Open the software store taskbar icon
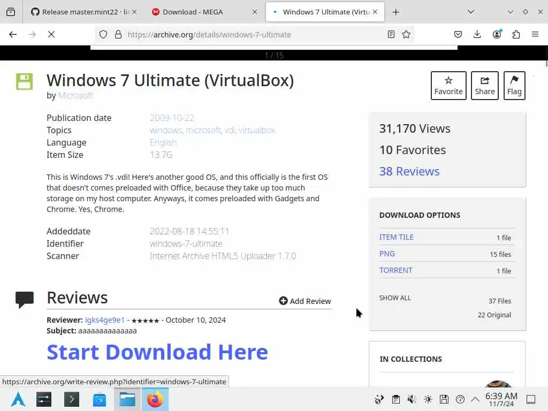 99,399
